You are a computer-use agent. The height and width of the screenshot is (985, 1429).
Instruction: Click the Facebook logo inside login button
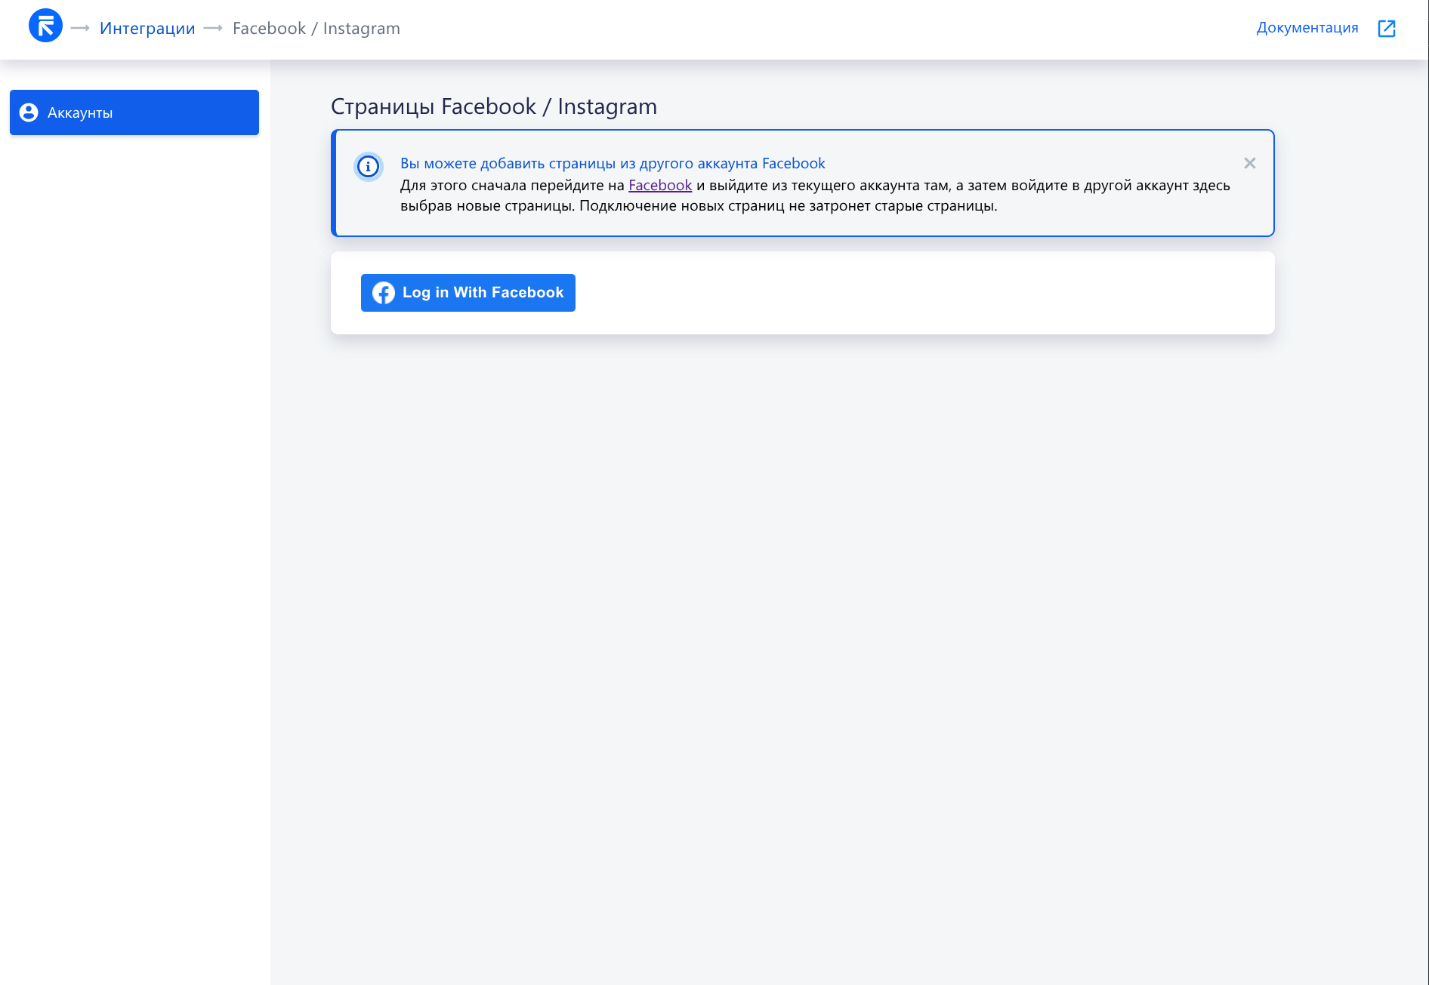tap(384, 293)
